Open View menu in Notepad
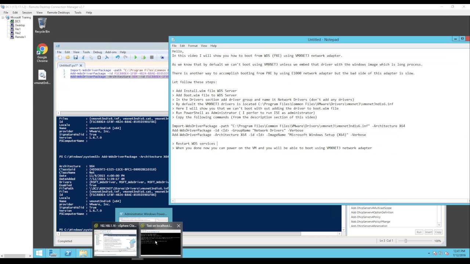 204,46
